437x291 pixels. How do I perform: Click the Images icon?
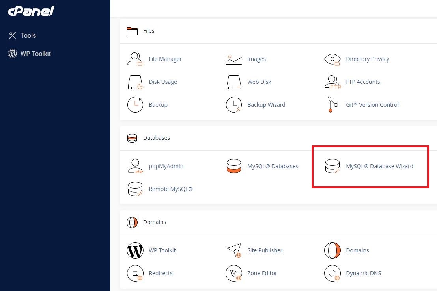click(234, 59)
